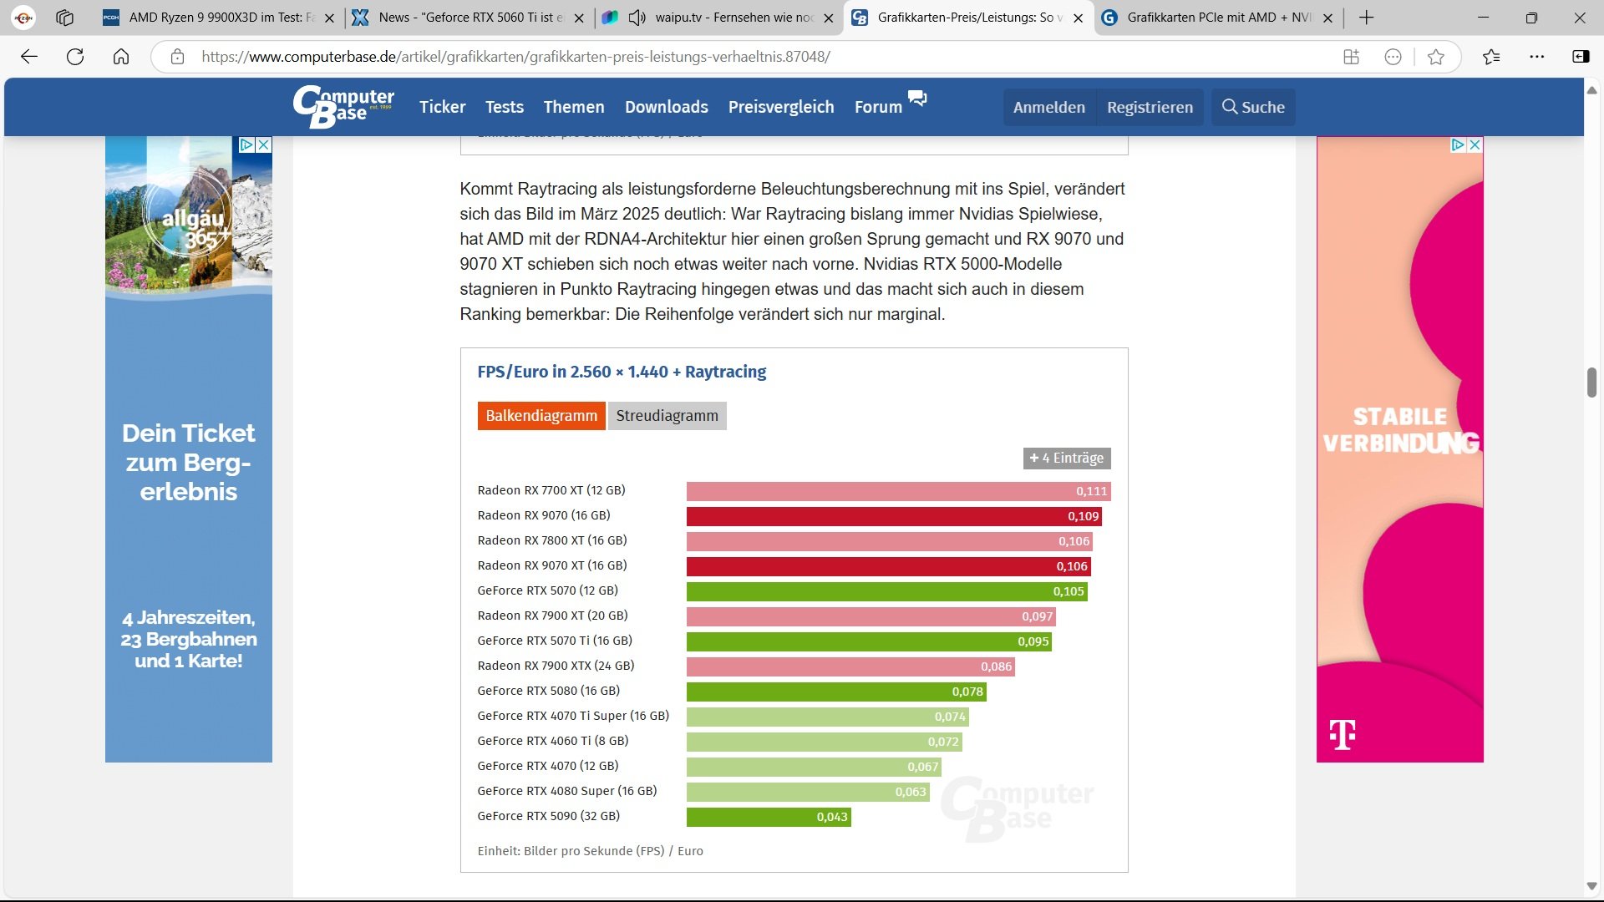Open the browser profile avatar
The width and height of the screenshot is (1604, 902).
tap(23, 17)
